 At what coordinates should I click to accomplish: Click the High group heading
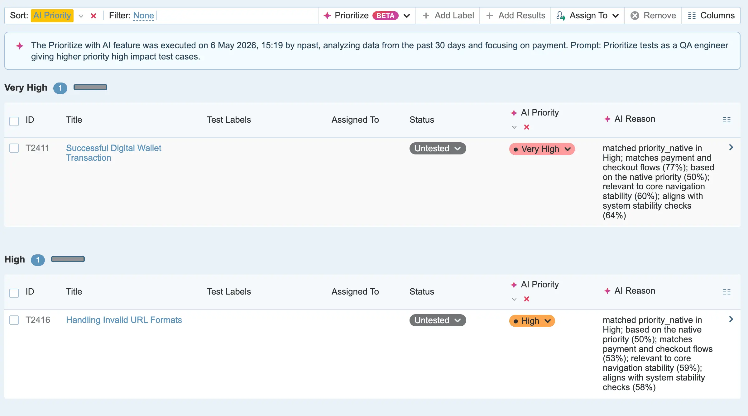point(15,259)
